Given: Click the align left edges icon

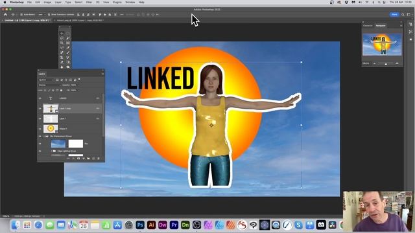Looking at the screenshot, I should [x=78, y=14].
